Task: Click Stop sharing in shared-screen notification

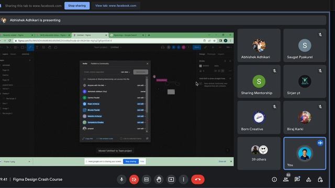Action: tap(131, 161)
